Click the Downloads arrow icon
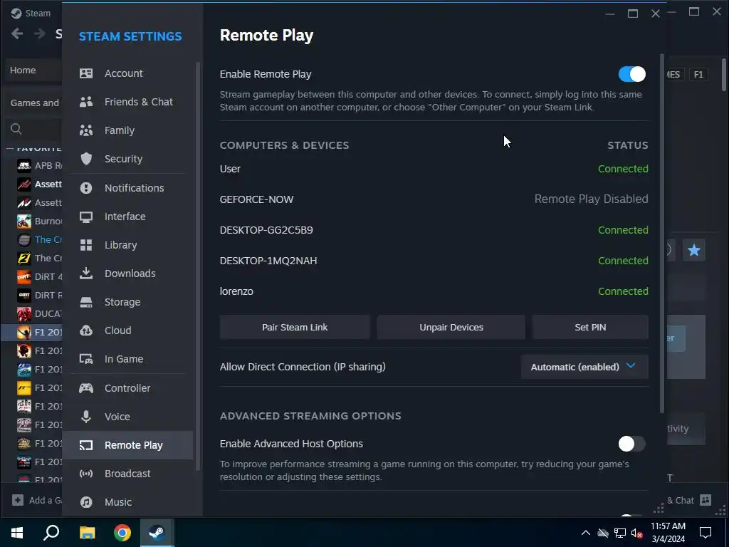Image resolution: width=729 pixels, height=547 pixels. [x=86, y=273]
